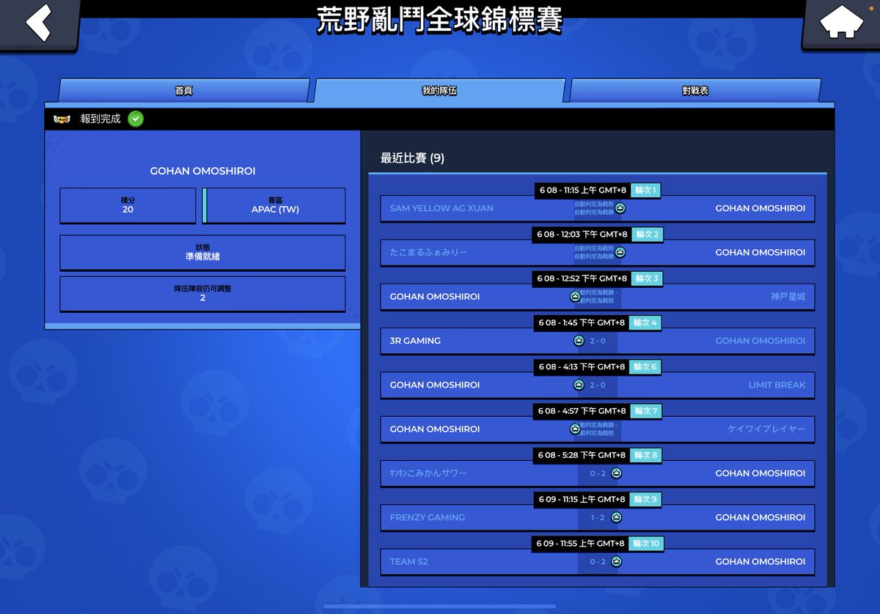Click the 最近比賽 (9) heading
Screen dimensions: 880x614
(412, 158)
